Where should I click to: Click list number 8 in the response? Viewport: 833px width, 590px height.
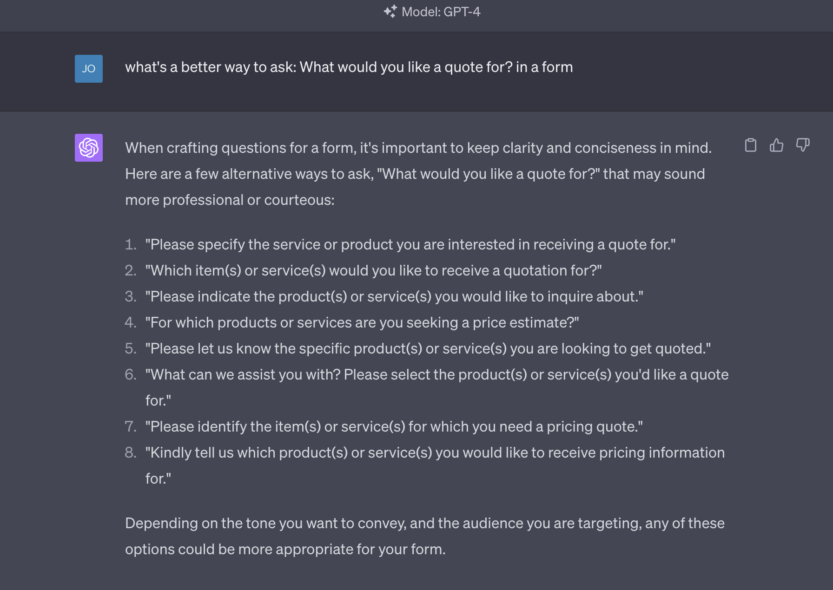click(x=131, y=453)
